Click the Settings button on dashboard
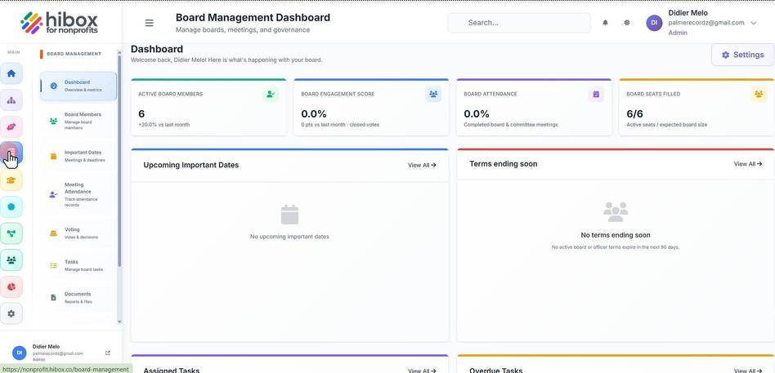 pos(742,55)
